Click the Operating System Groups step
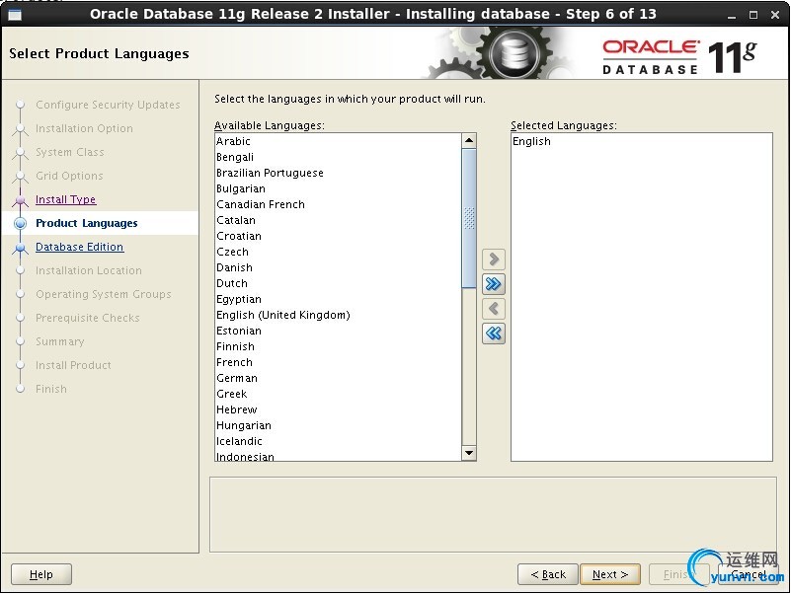This screenshot has height=594, width=791. point(104,294)
